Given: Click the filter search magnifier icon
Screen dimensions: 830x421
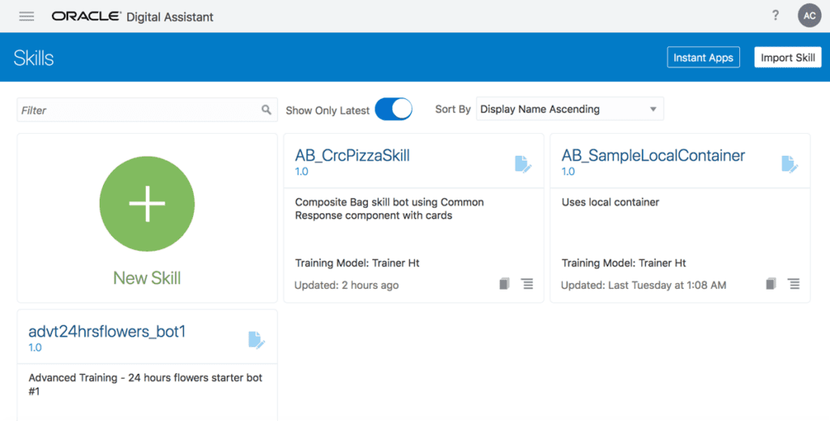Looking at the screenshot, I should 266,110.
